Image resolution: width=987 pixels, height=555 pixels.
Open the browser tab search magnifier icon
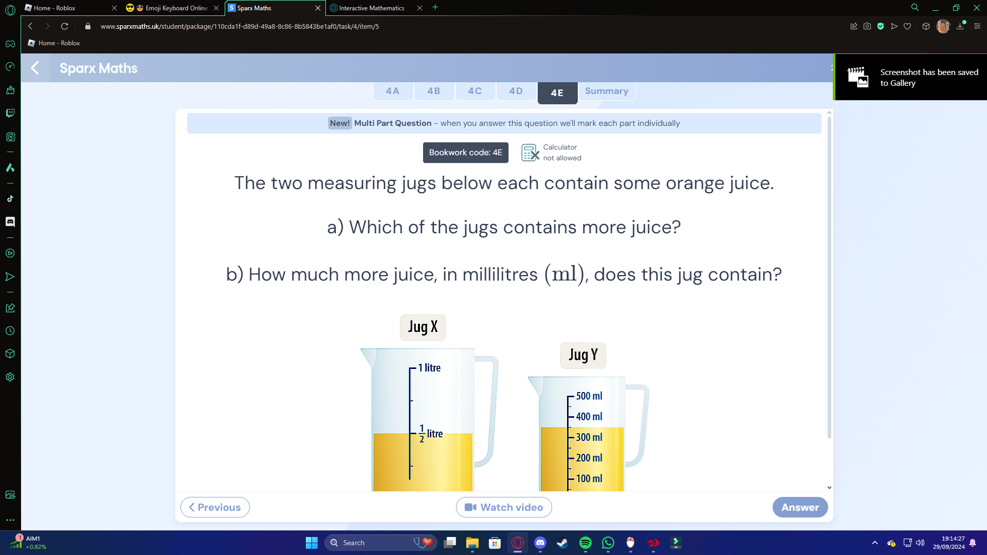[915, 8]
